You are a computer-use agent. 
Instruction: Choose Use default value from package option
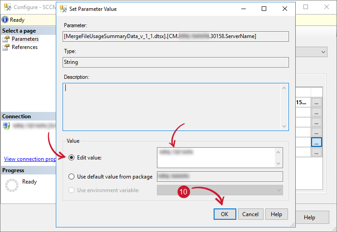[71, 177]
